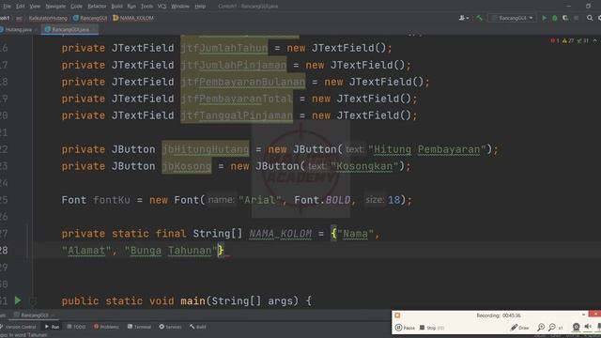Screen dimensions: 601x338
Task: Click jtfTanggalPinjaman field name
Action: [237, 115]
